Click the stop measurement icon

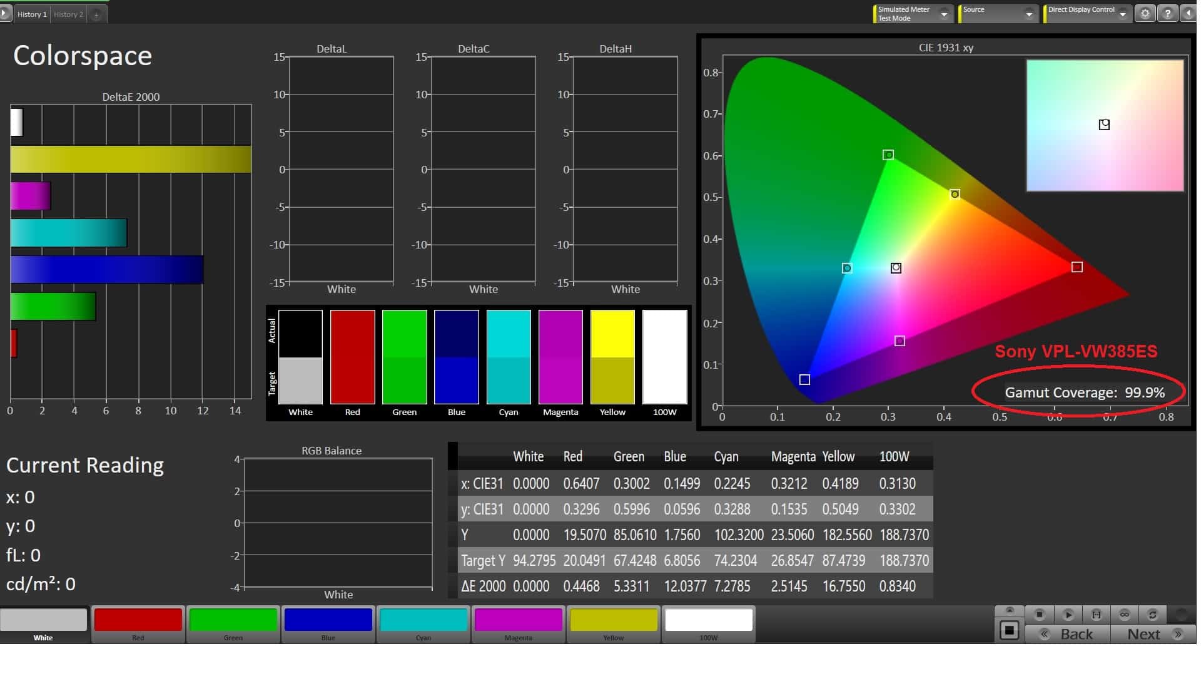(1040, 615)
